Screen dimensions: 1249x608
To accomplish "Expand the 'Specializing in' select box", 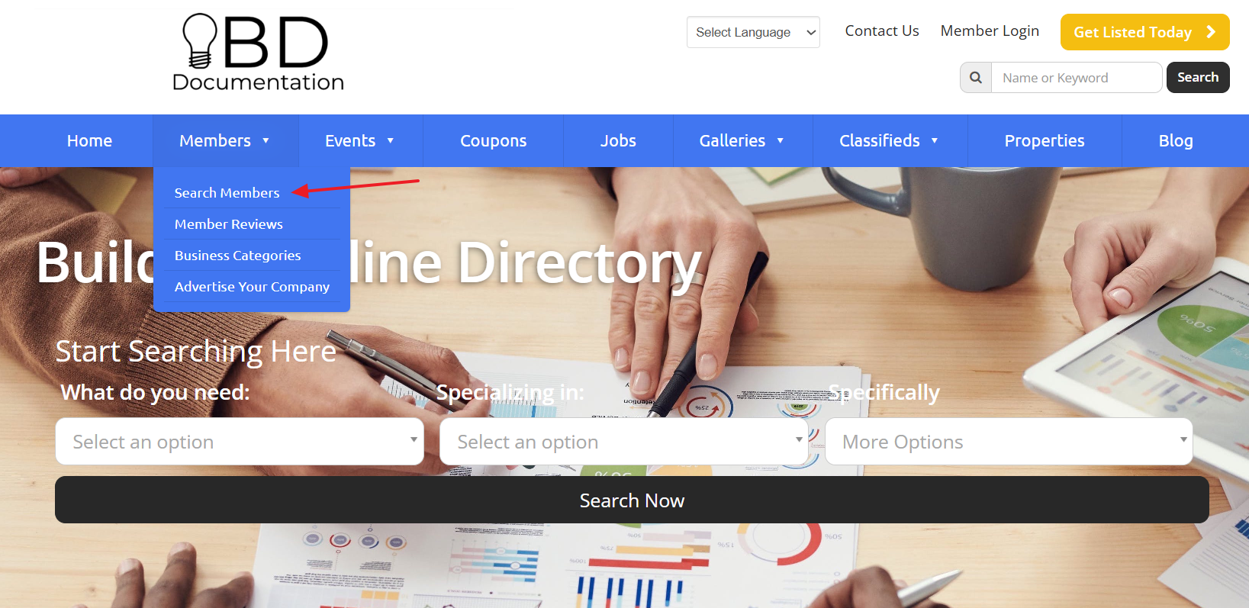I will coord(624,441).
